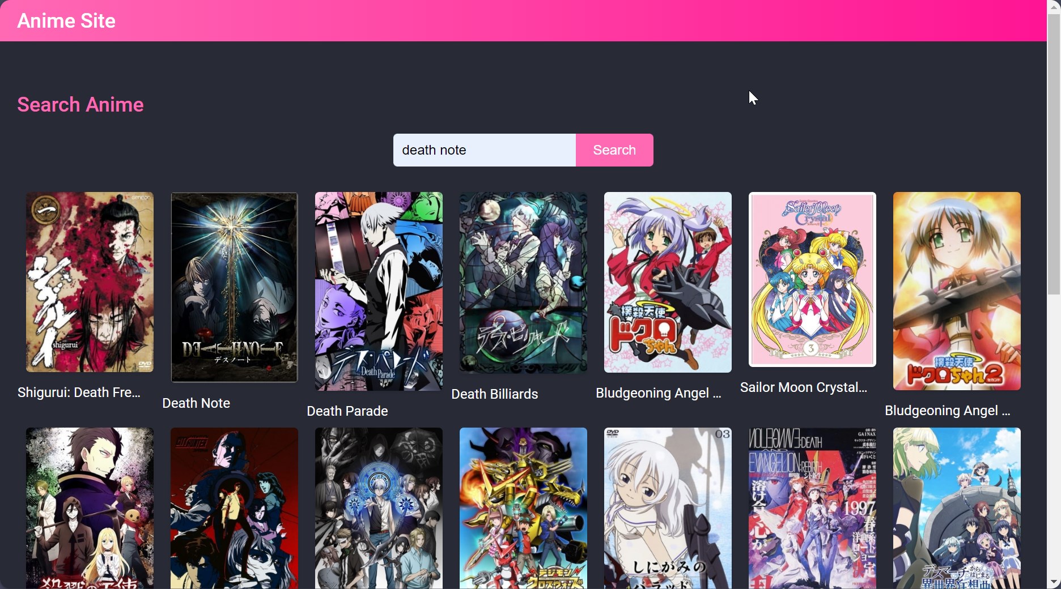
Task: Open the white-haired Shinigami no Ballad DVD poster
Action: [x=668, y=508]
